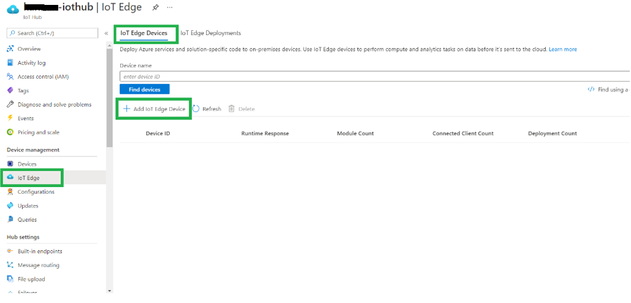Click sidebar scrollbar down arrow
This screenshot has width=631, height=303.
(x=109, y=290)
